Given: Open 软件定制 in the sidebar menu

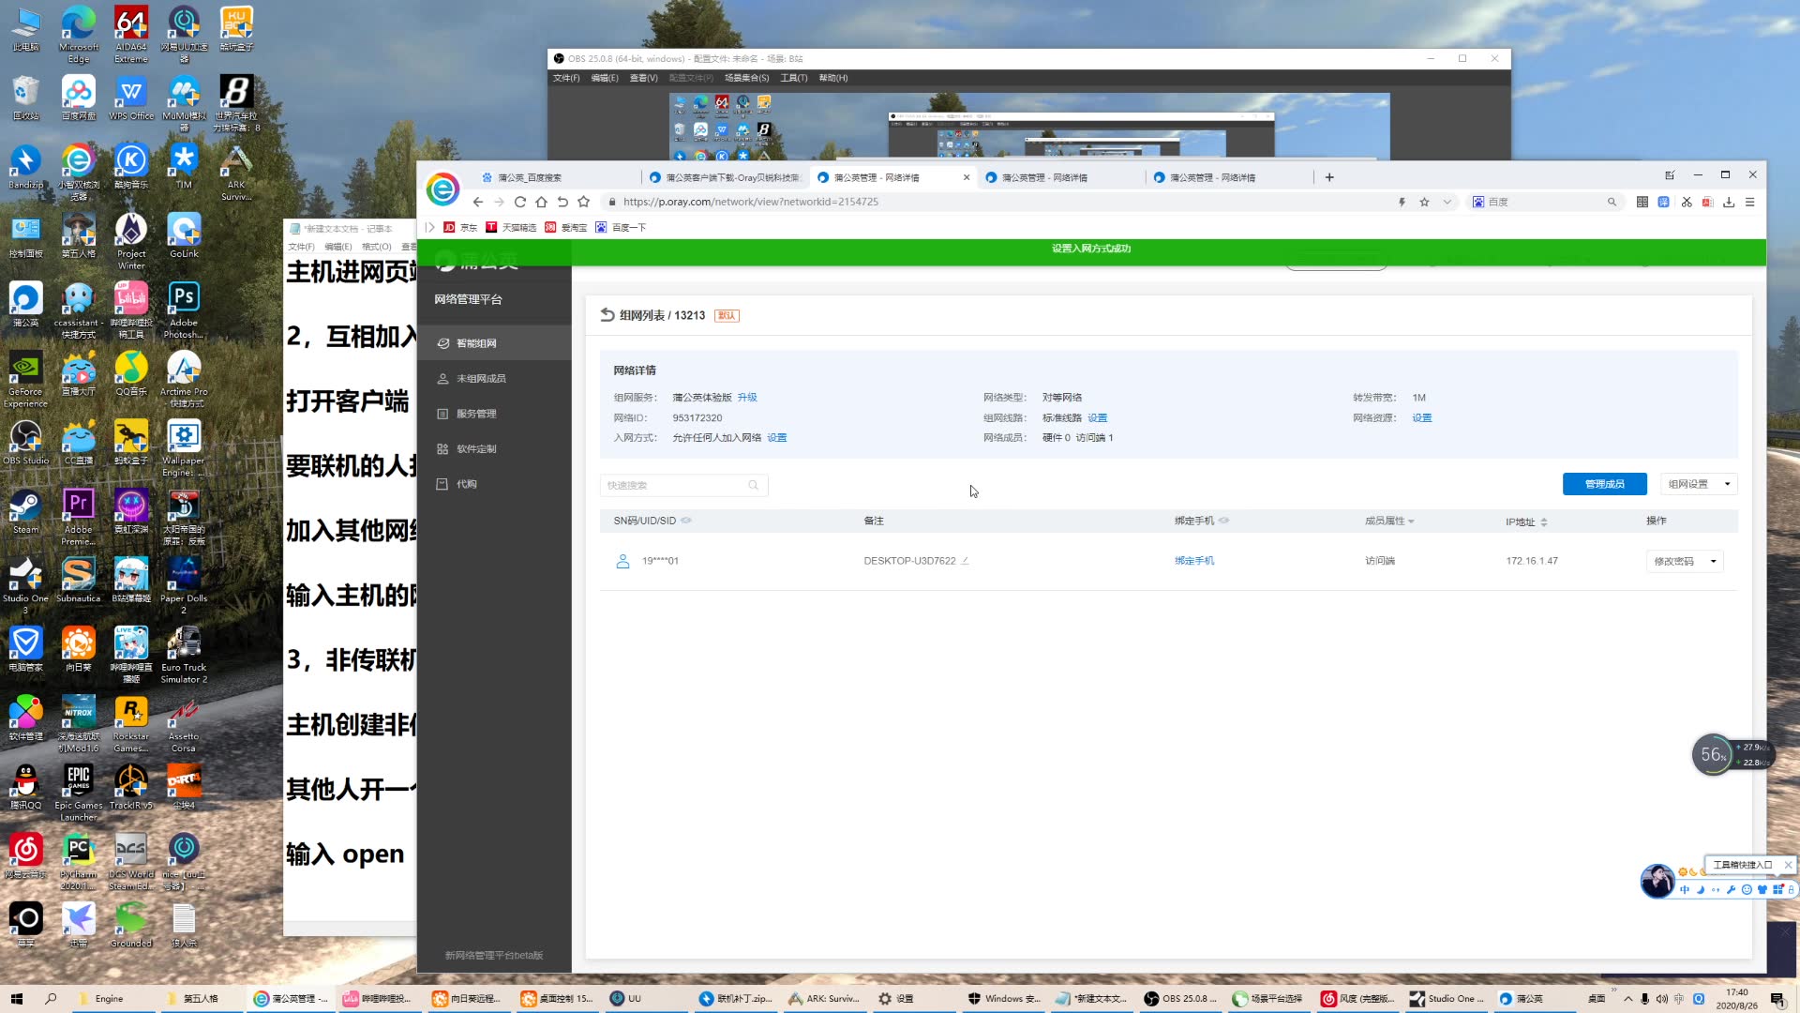Looking at the screenshot, I should (476, 449).
